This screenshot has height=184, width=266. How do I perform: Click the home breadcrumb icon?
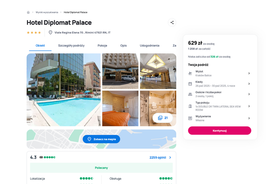pyautogui.click(x=28, y=12)
